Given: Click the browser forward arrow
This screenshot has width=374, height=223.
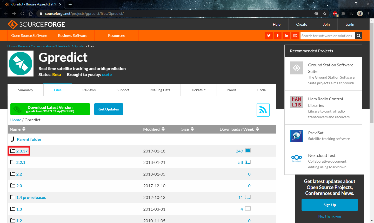Looking at the screenshot, I should (x=14, y=13).
